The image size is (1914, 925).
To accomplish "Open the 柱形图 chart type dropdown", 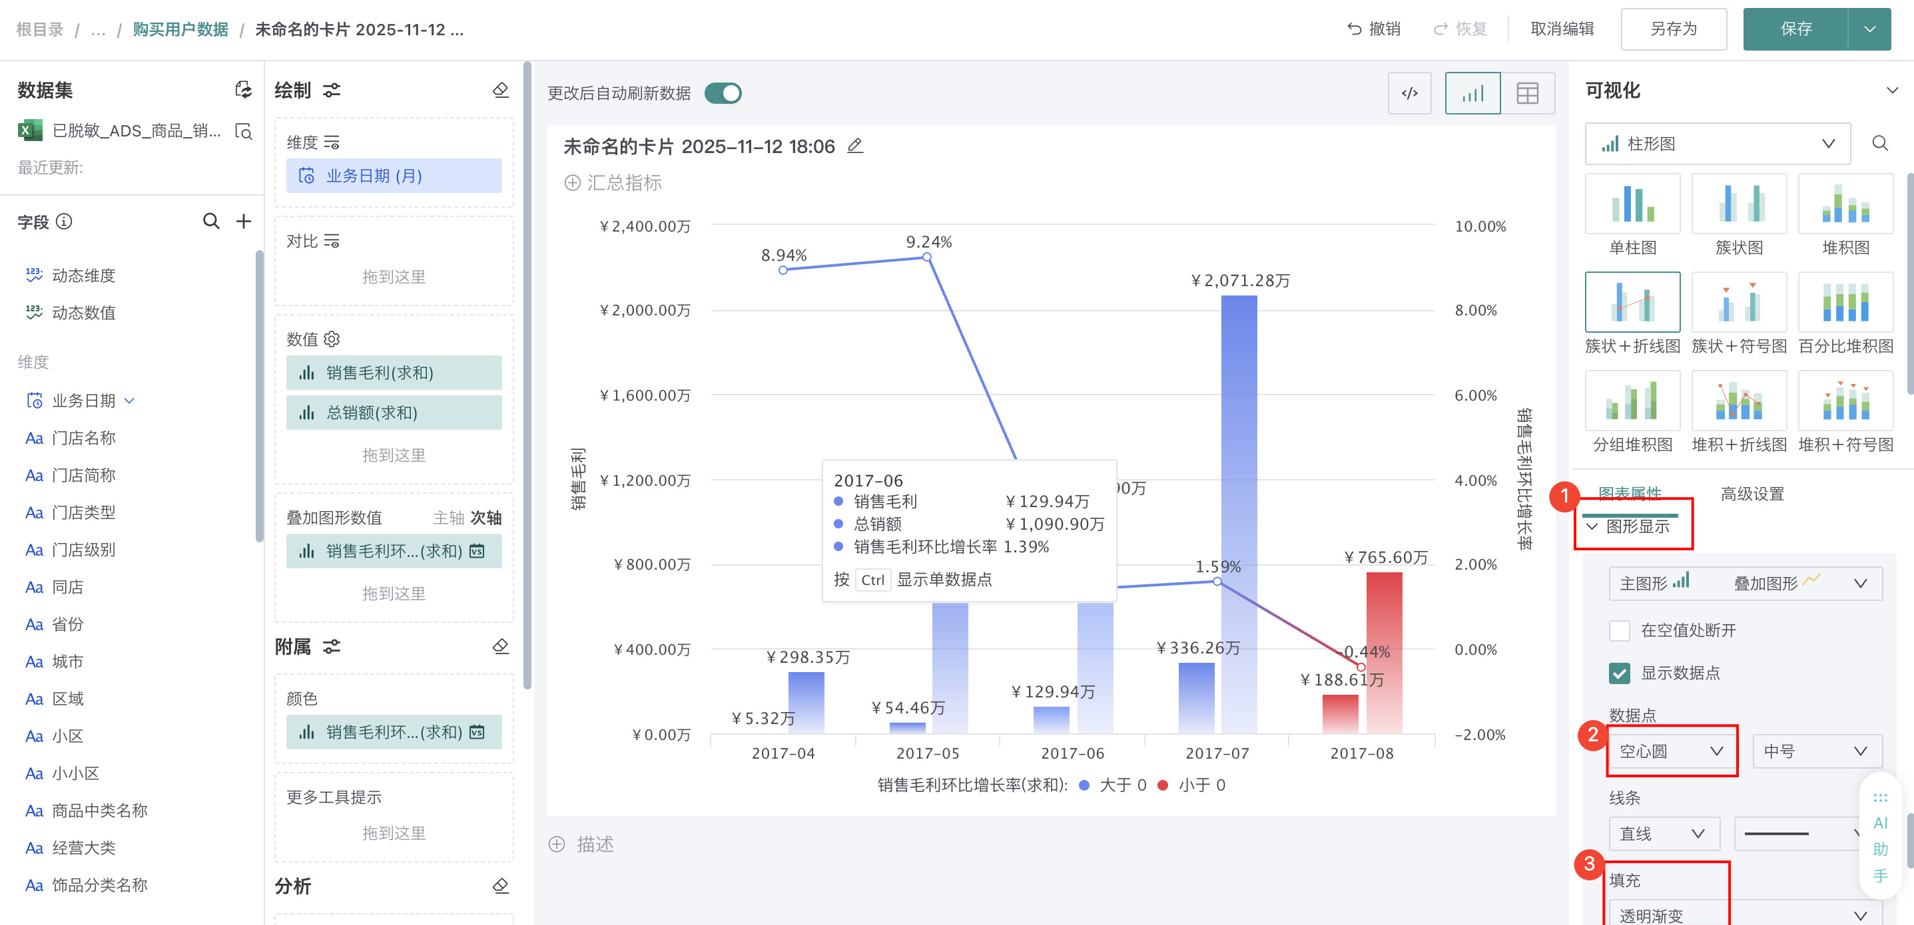I will [x=1717, y=143].
